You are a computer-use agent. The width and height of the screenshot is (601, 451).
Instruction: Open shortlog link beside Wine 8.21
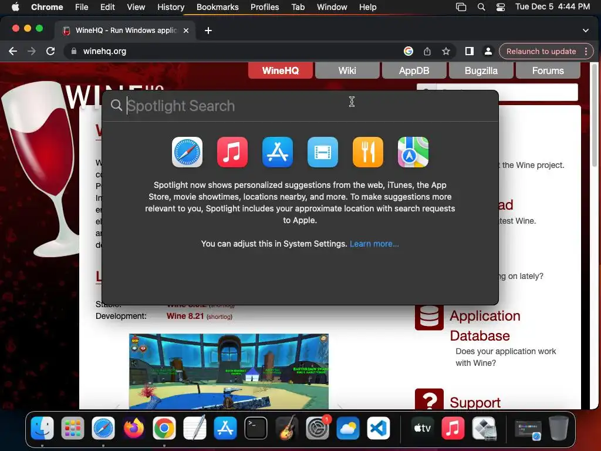(x=220, y=317)
